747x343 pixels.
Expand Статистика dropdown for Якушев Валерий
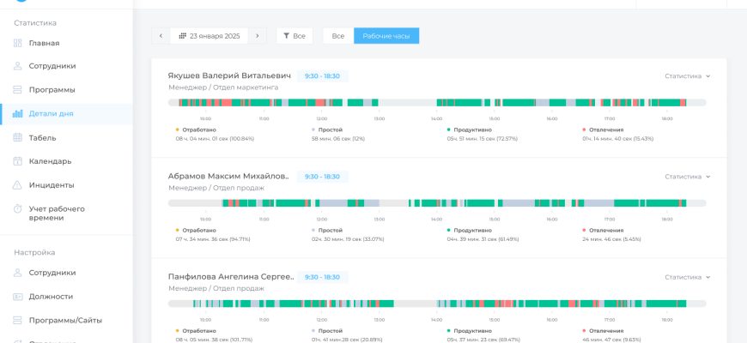pyautogui.click(x=688, y=76)
